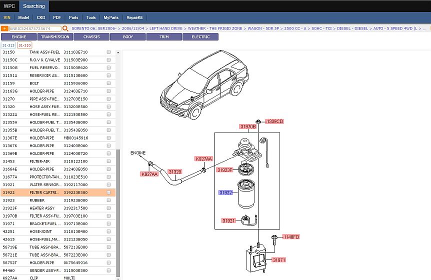The image size is (431, 280).
Task: Click the CHASSIS category button
Action: [91, 37]
